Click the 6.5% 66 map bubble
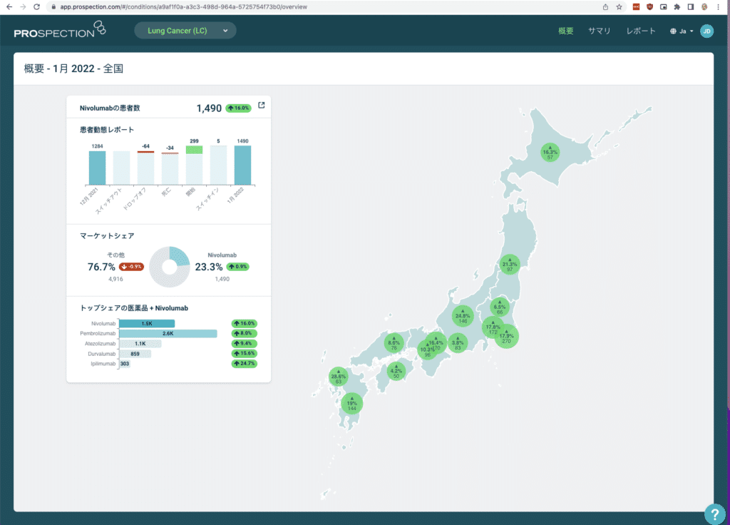This screenshot has width=730, height=525. point(500,307)
